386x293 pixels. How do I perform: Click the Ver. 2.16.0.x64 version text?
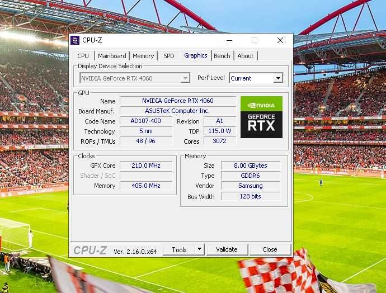pyautogui.click(x=135, y=252)
